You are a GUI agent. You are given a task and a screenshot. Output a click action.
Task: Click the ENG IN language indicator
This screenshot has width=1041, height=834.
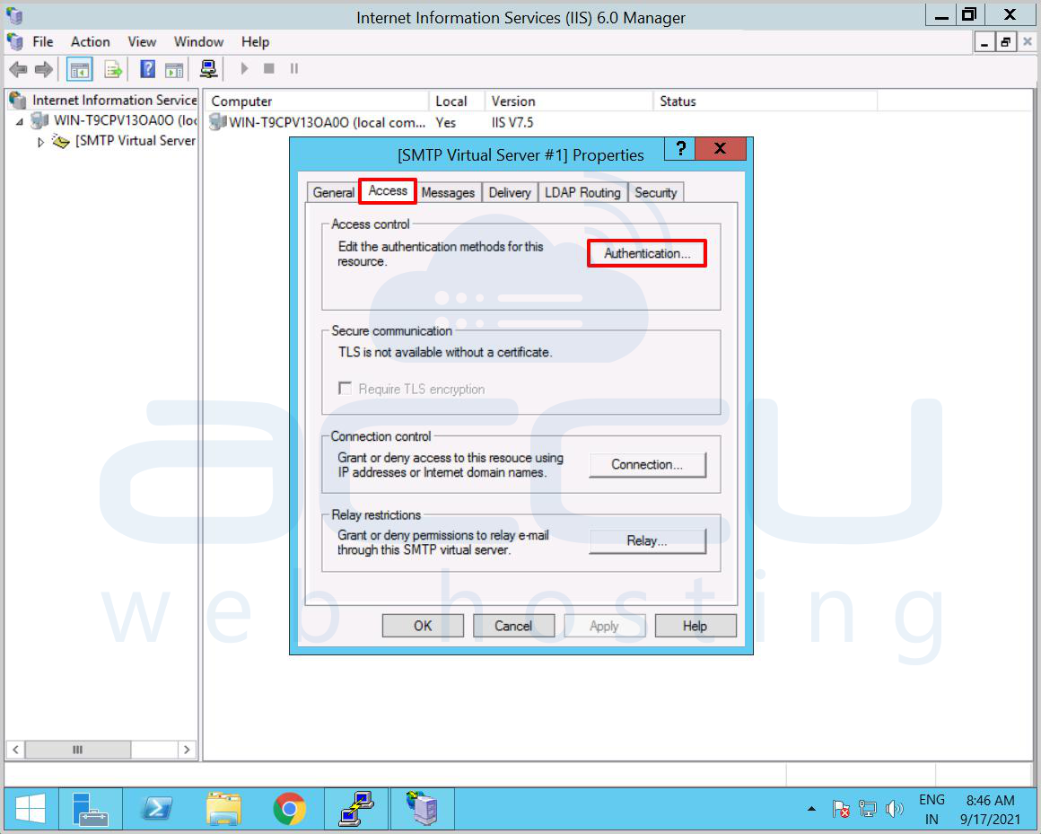click(932, 810)
